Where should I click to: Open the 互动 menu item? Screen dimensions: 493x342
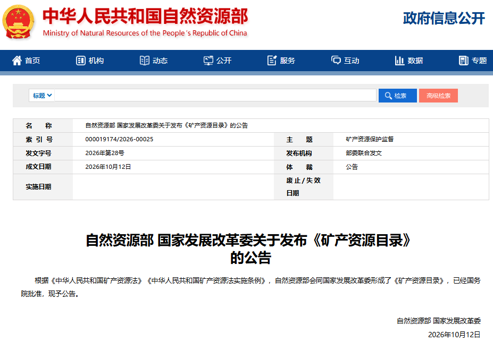point(345,61)
